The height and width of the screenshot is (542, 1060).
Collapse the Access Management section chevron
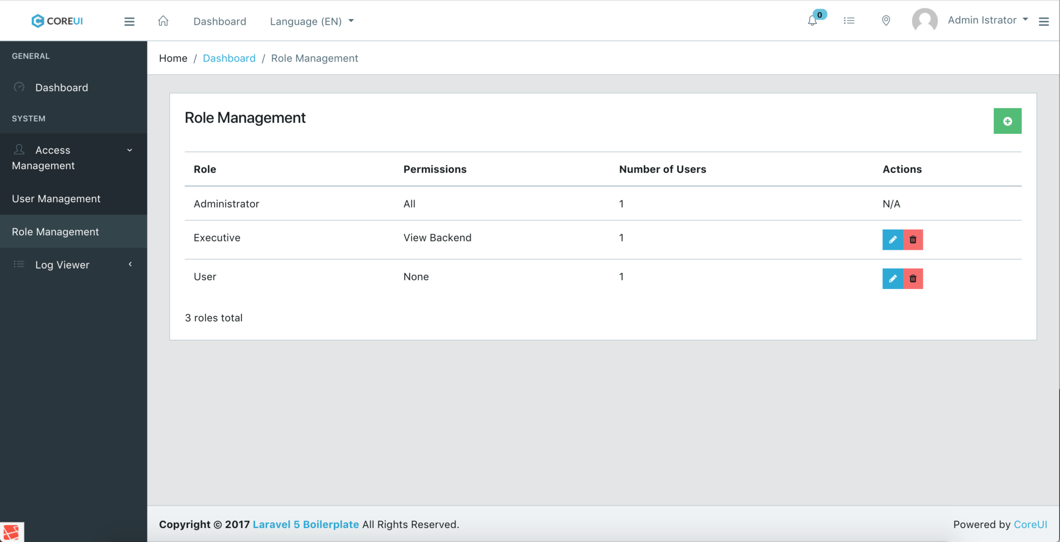(x=130, y=150)
